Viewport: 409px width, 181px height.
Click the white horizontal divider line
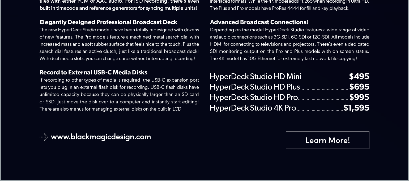[204, 123]
